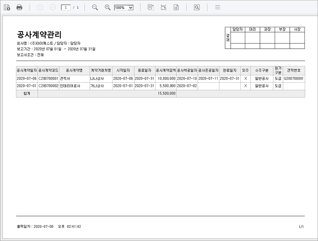318x241 pixels.
Task: Click the 2020-07-02 construction start date
Action: (187, 86)
